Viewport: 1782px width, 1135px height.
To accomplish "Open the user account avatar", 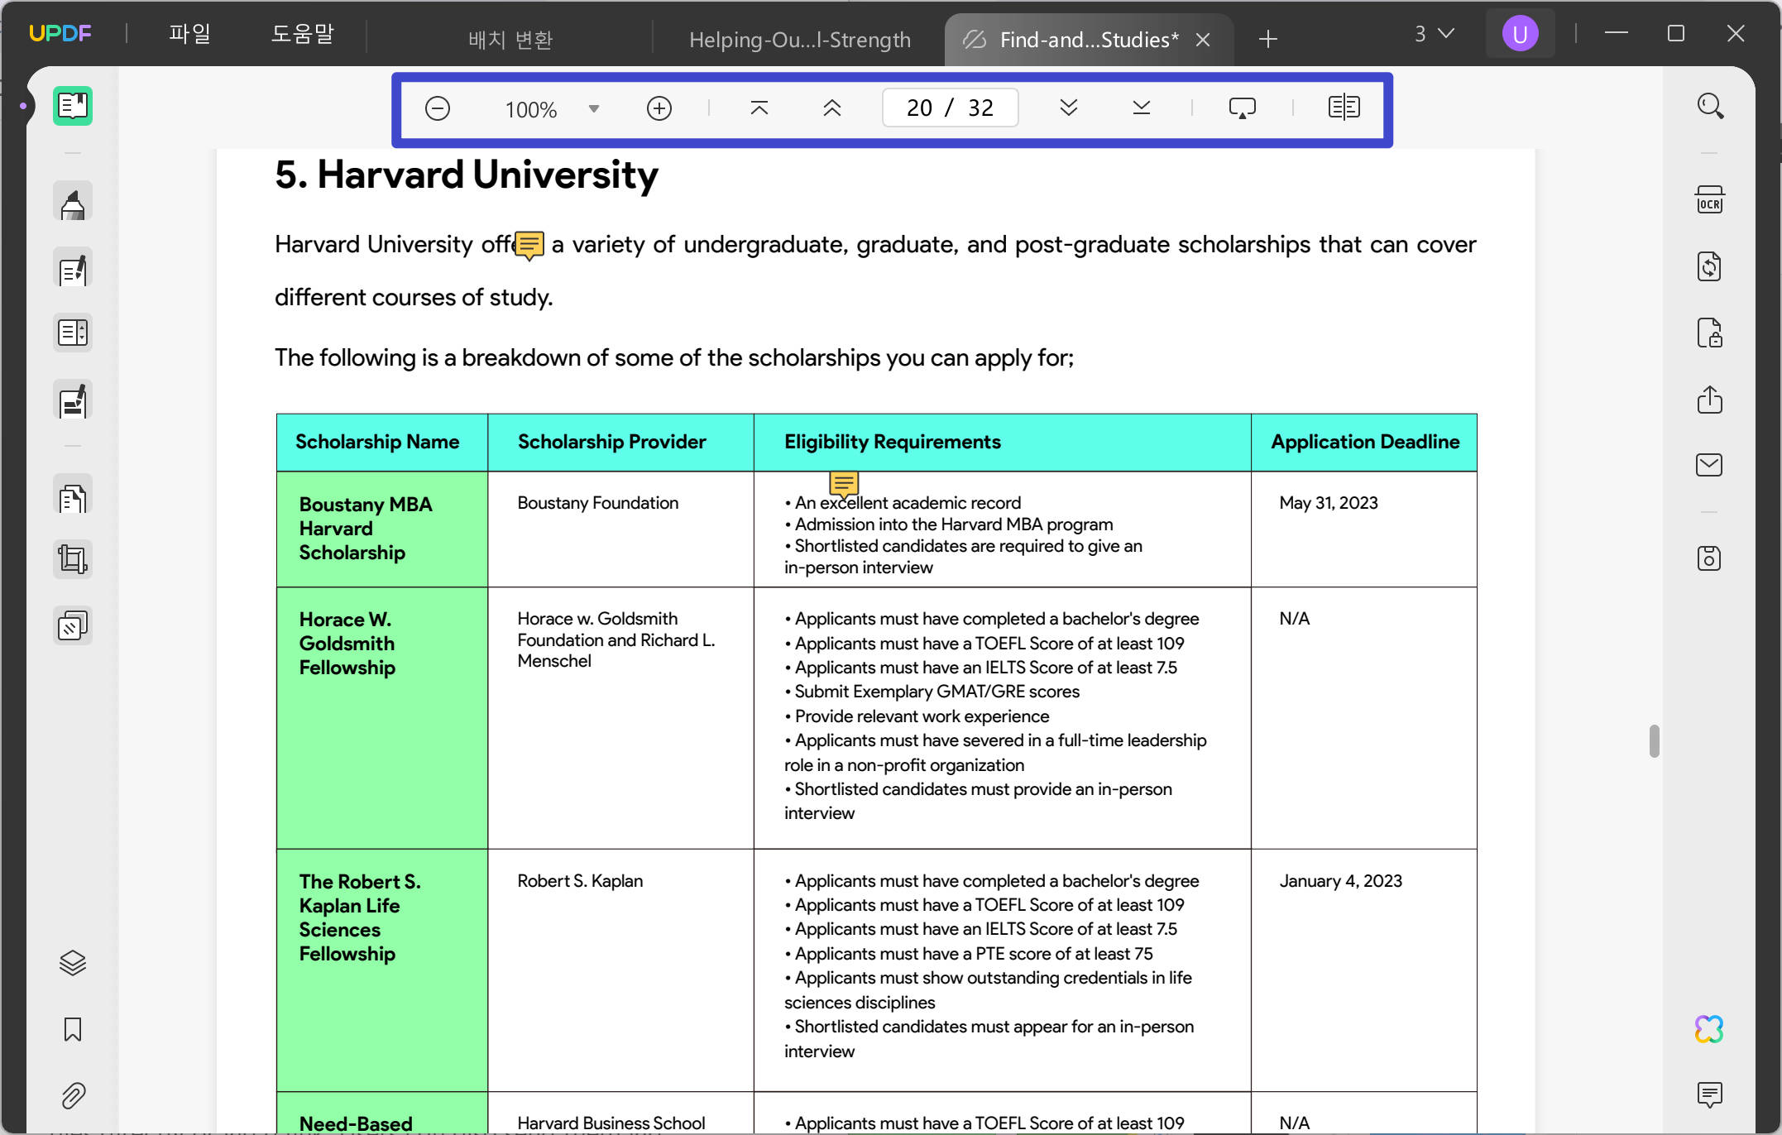I will point(1520,34).
